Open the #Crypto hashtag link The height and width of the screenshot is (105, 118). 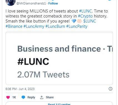[x=85, y=16]
